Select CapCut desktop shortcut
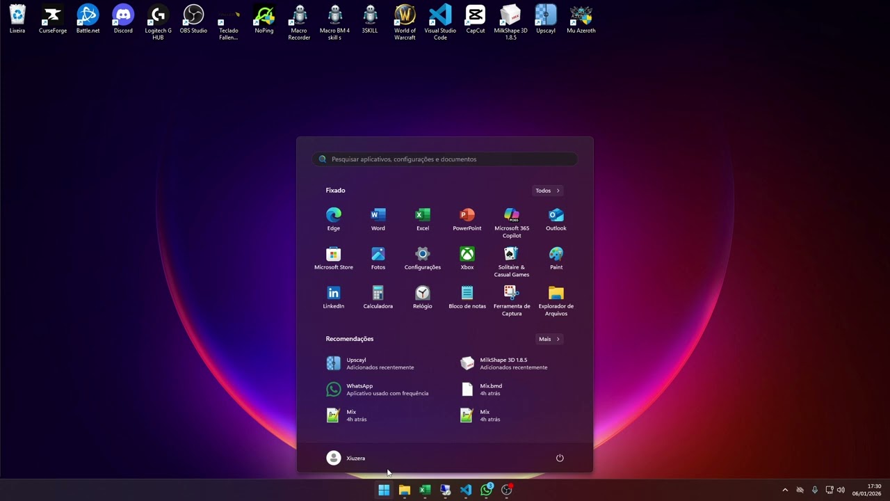The image size is (890, 501). [x=476, y=19]
